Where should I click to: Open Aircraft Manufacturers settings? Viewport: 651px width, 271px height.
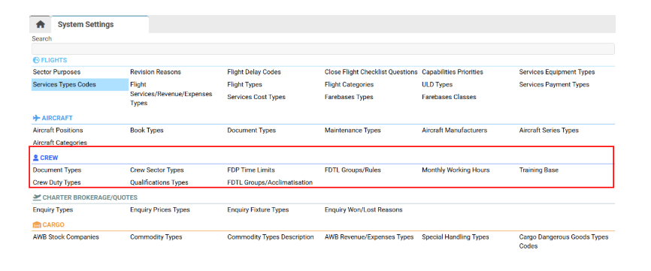click(x=454, y=130)
